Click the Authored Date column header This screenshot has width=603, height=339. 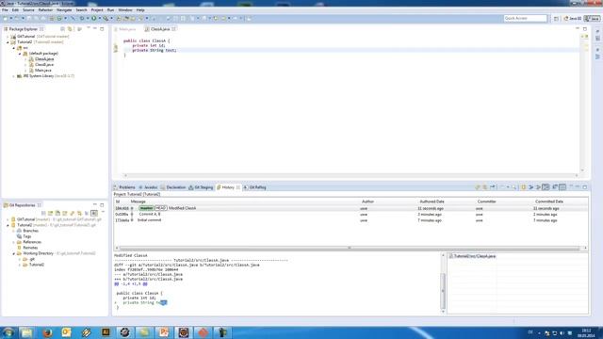[x=432, y=202]
